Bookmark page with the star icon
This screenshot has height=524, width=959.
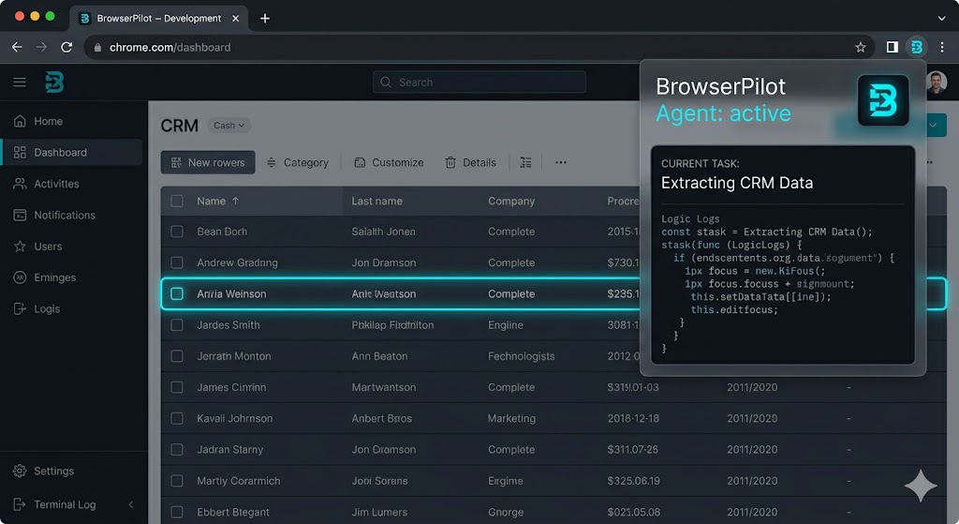pos(861,47)
